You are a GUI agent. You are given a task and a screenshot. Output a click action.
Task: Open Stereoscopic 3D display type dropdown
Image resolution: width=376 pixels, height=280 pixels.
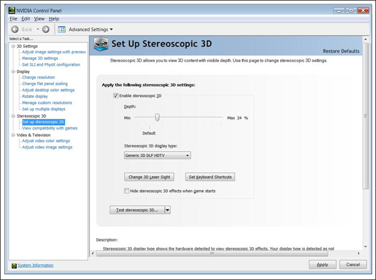(x=158, y=156)
